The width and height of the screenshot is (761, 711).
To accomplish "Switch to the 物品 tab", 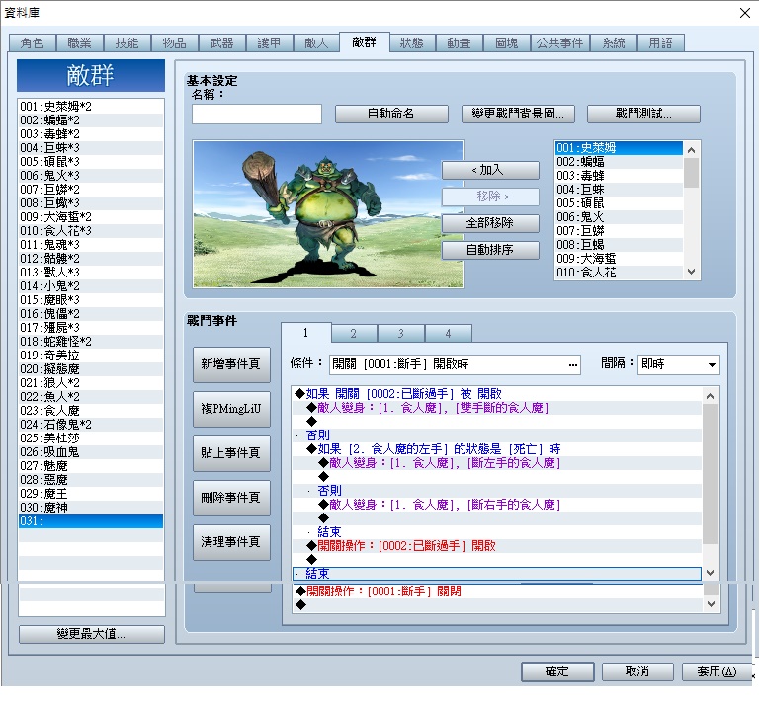I will [x=174, y=43].
